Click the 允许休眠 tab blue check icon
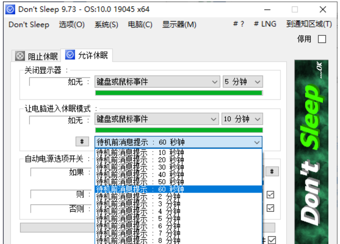 point(70,55)
